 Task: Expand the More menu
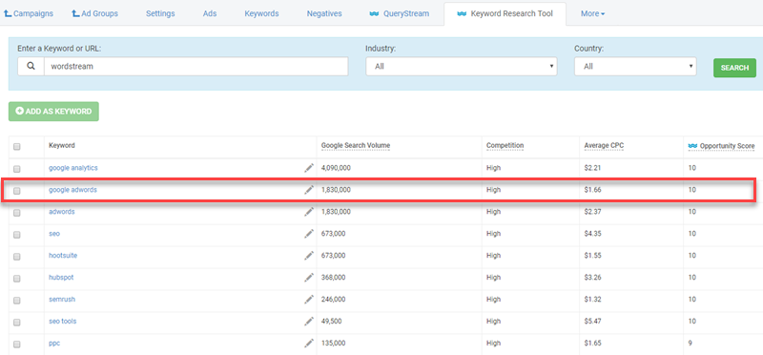[x=592, y=13]
